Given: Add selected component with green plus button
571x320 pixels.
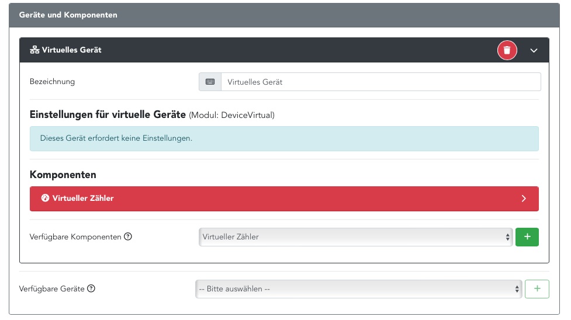Looking at the screenshot, I should (x=527, y=237).
